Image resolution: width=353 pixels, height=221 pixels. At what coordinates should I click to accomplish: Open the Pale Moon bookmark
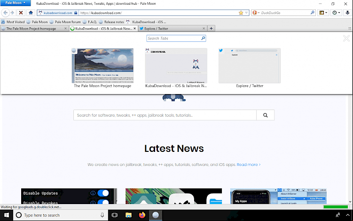click(37, 22)
